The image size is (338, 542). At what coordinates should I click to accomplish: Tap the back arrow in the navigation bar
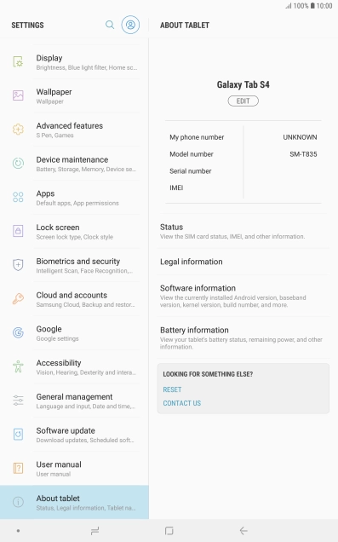point(243,531)
